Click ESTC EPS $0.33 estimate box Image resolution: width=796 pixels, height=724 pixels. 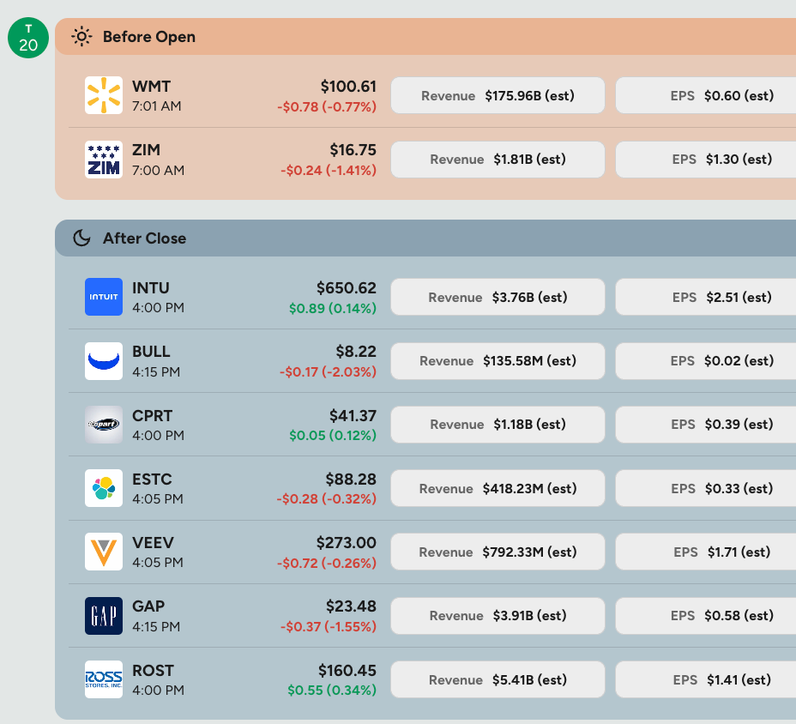(x=706, y=488)
